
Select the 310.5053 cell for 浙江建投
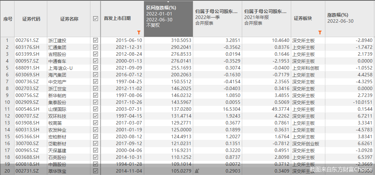(x=181, y=40)
